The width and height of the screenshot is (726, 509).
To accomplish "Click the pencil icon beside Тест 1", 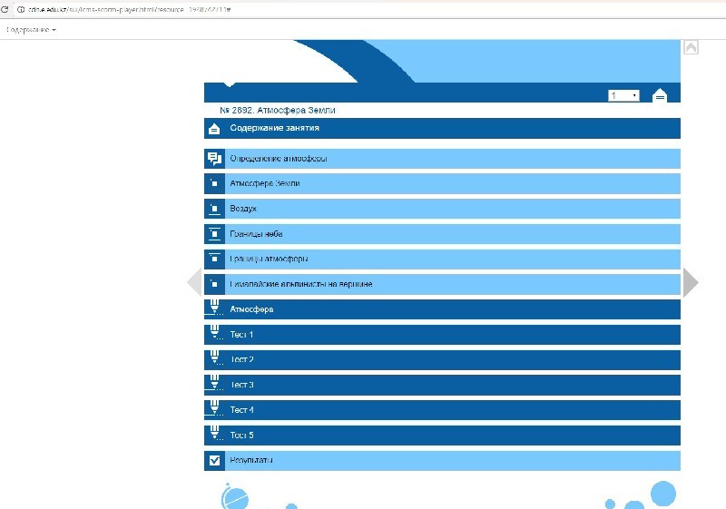I will pos(214,334).
